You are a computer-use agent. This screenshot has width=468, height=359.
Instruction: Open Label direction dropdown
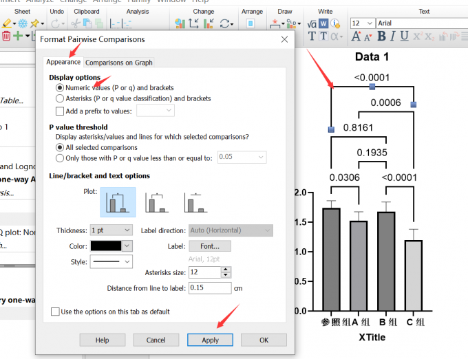click(231, 230)
